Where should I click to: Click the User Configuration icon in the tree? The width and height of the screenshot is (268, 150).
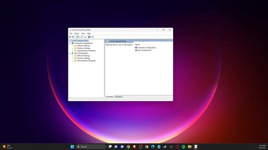point(72,53)
